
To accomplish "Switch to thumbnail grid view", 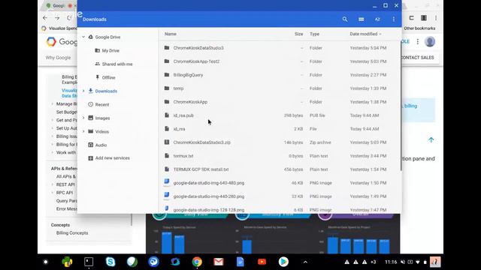I will coord(361,19).
